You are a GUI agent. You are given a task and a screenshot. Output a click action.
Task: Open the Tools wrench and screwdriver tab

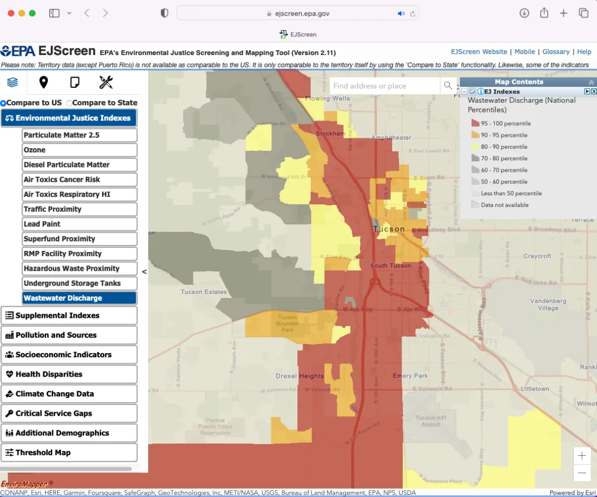(106, 82)
